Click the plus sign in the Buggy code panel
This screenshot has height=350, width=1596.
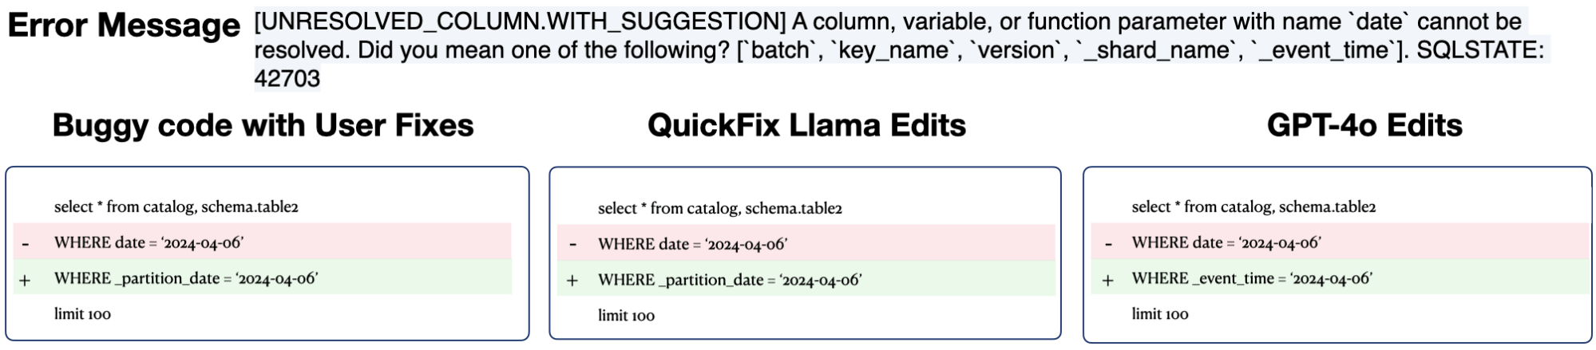(x=26, y=280)
